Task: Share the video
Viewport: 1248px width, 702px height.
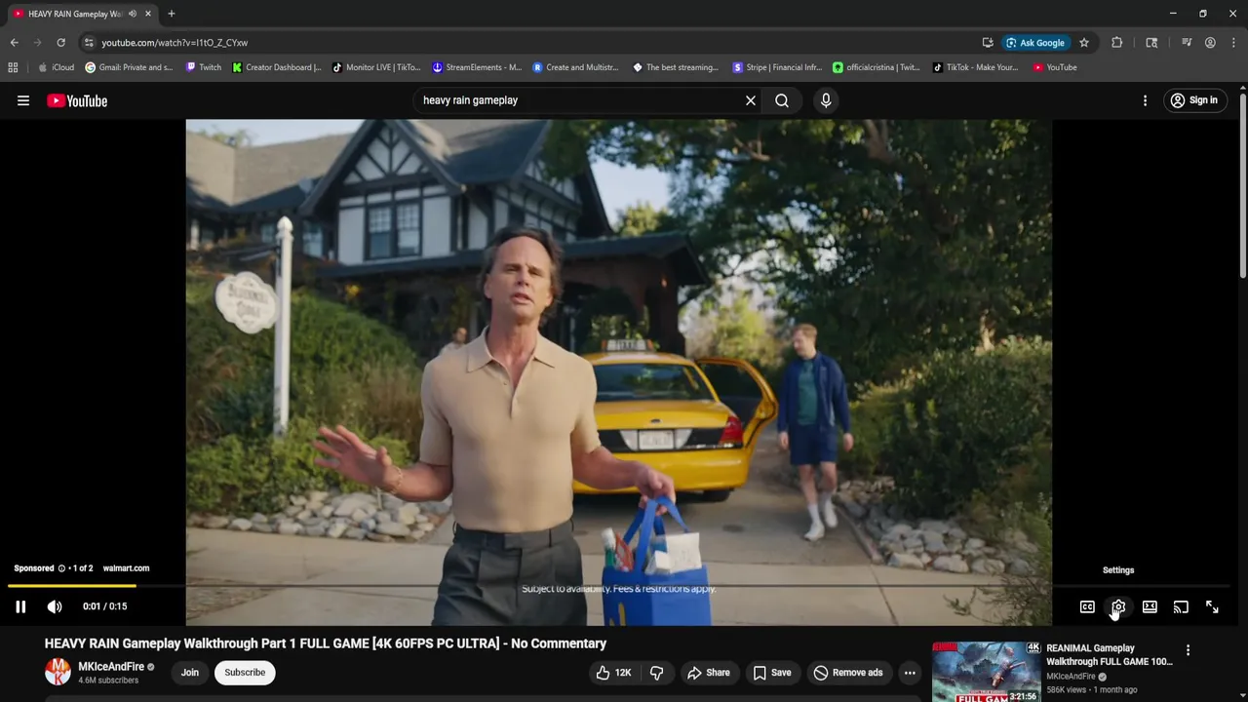Action: pos(709,672)
